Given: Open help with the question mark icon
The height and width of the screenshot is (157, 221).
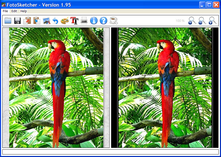Looking at the screenshot, I should [x=103, y=21].
